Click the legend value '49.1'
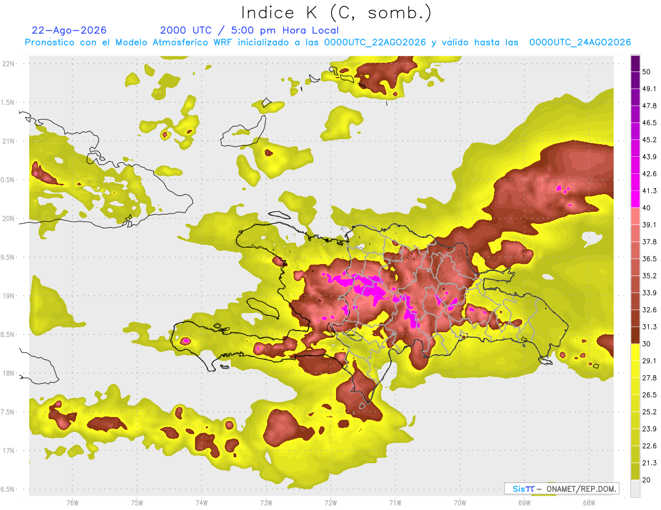 (649, 89)
